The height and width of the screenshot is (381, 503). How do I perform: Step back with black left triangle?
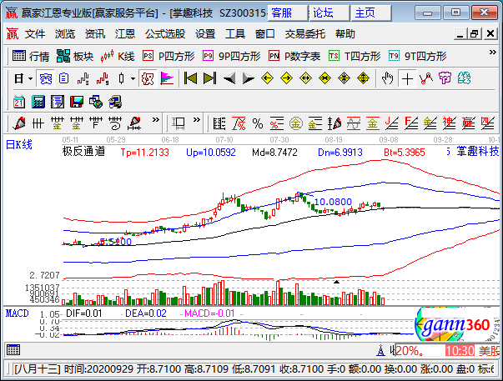point(229,78)
